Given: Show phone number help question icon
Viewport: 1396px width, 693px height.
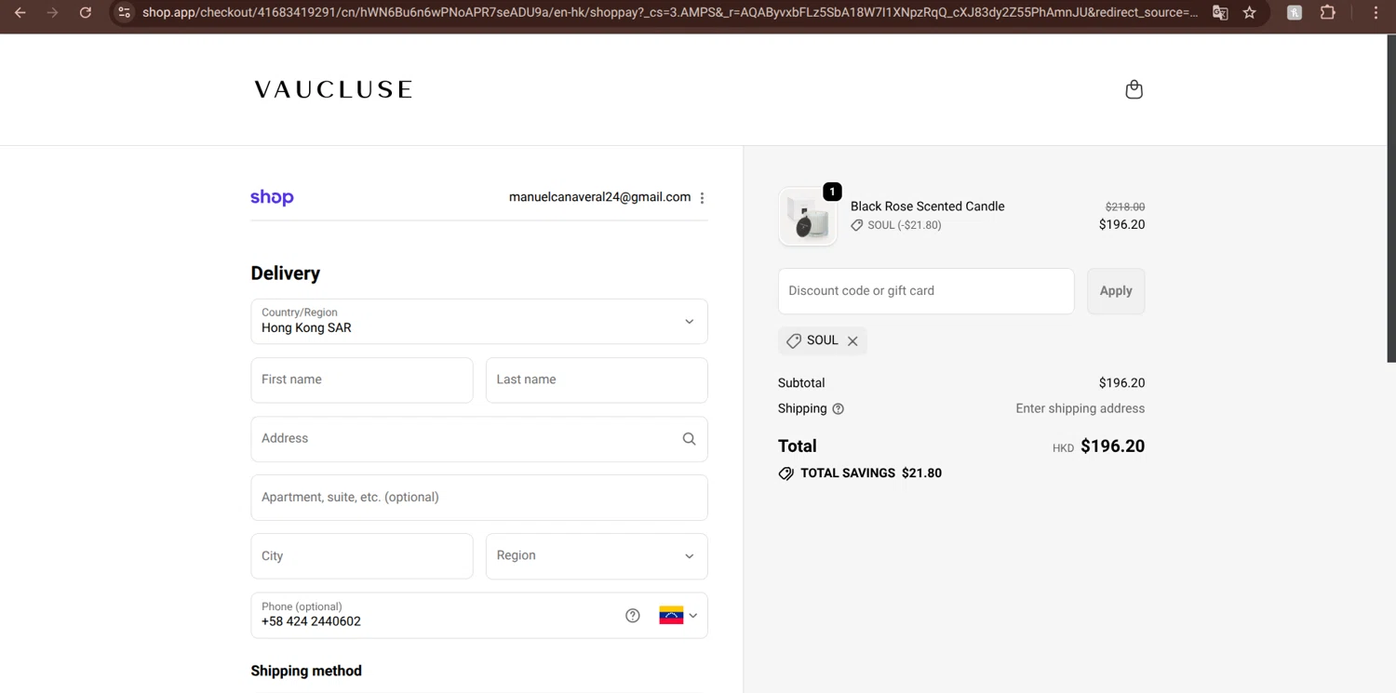Looking at the screenshot, I should coord(633,616).
